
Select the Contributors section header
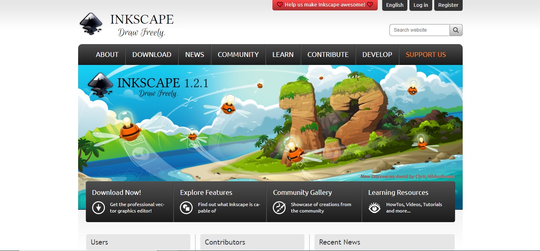pyautogui.click(x=252, y=242)
